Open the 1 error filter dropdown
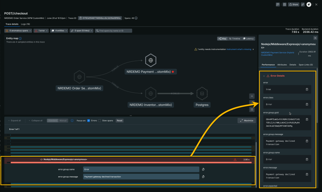 coord(41,31)
